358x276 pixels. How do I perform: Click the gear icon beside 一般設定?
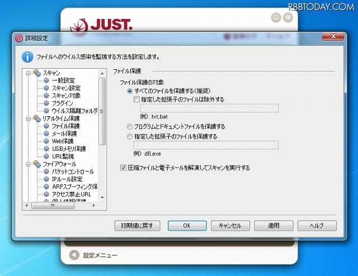pos(46,80)
